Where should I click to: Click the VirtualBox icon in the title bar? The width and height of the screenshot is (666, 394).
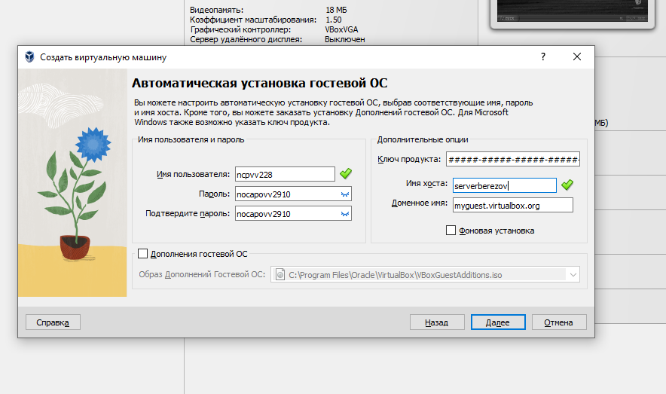click(29, 57)
